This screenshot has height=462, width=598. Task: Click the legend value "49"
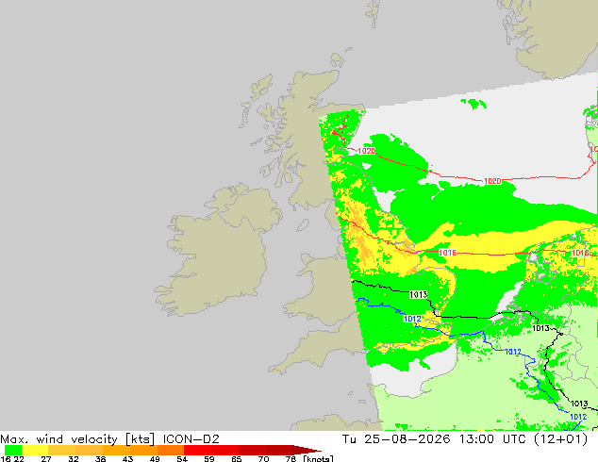point(155,458)
